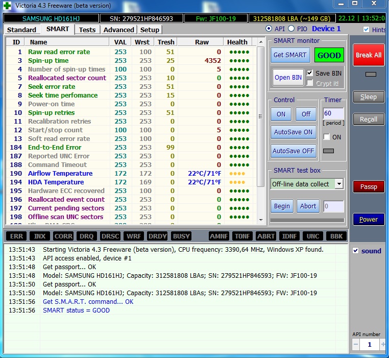This screenshot has width=389, height=358.
Task: Click the TONF status indicator
Action: coord(242,236)
